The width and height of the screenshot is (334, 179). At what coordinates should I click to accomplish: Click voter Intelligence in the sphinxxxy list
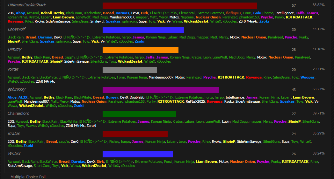click(x=235, y=97)
